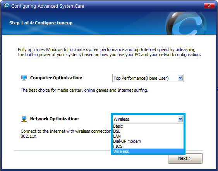Click the Top Performance(Home User) combo box
This screenshot has height=171, width=218.
pos(148,78)
